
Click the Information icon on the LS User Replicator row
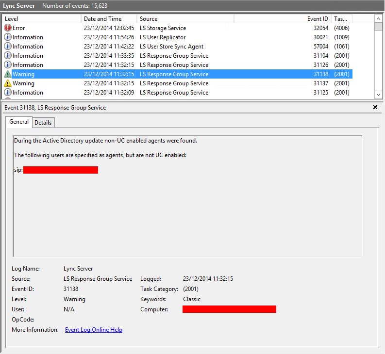(8, 37)
